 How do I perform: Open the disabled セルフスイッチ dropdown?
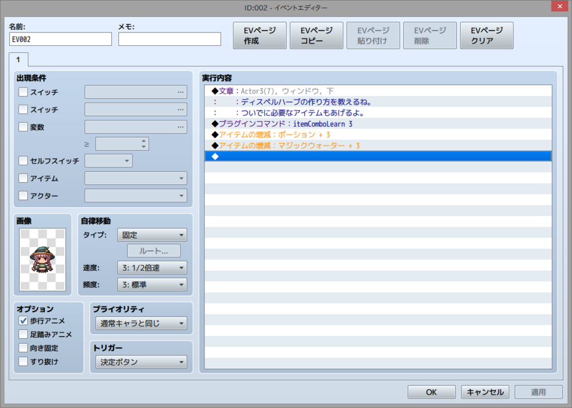[108, 161]
